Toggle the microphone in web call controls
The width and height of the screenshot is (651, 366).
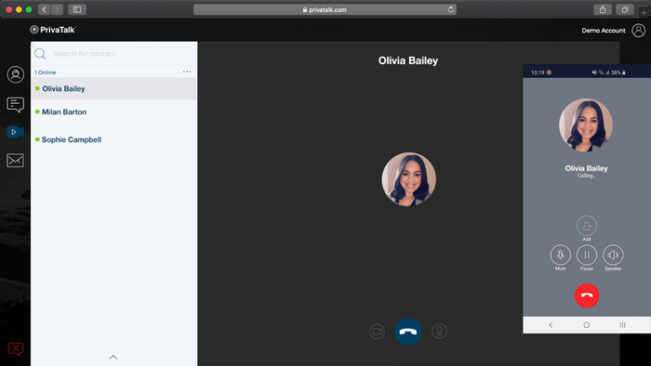pyautogui.click(x=439, y=332)
